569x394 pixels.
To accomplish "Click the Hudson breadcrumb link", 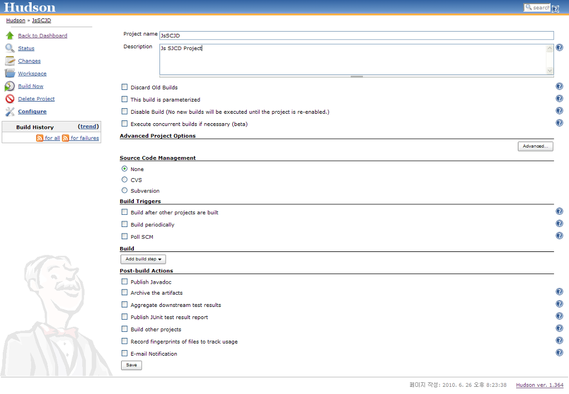I will [16, 21].
